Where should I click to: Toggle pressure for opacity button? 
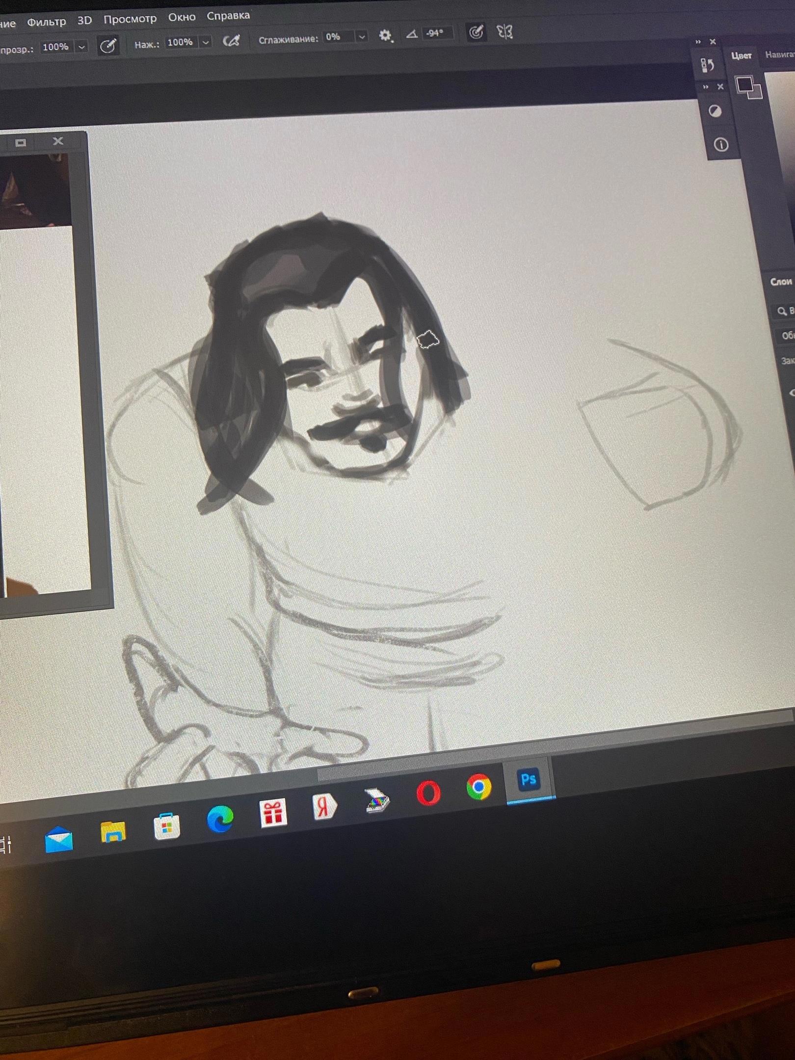coord(107,46)
